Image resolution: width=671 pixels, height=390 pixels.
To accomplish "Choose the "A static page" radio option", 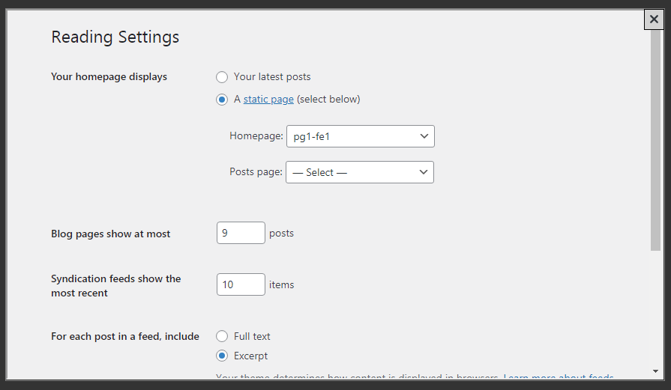I will (x=222, y=100).
